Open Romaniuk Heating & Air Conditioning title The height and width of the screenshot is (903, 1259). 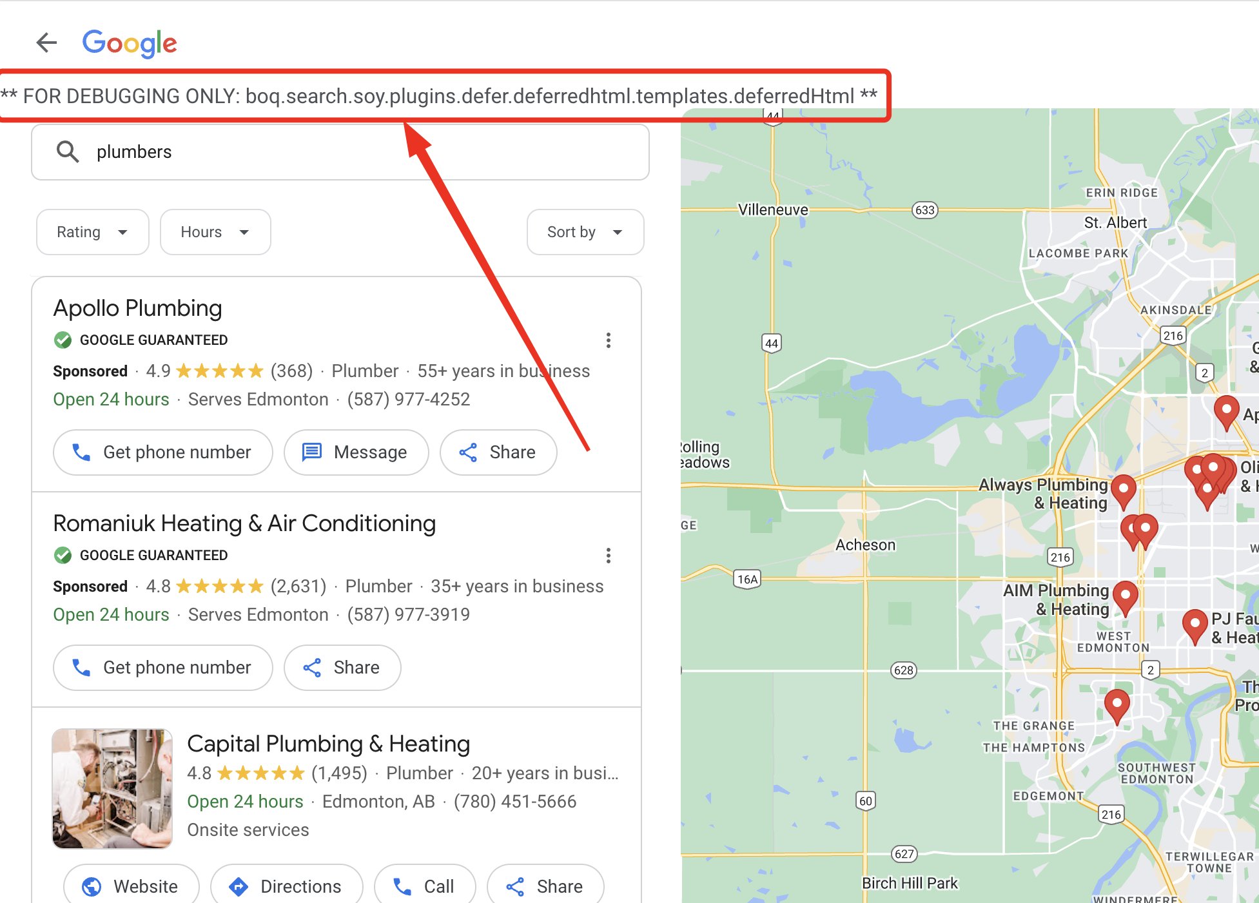[x=244, y=523]
